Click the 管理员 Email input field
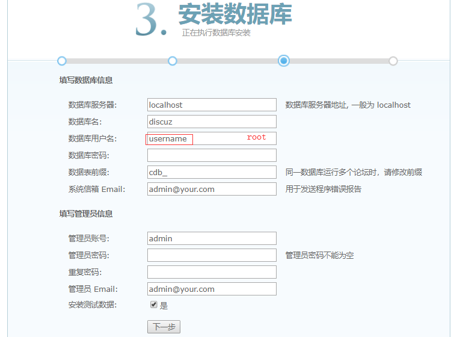This screenshot has width=460, height=337. pyautogui.click(x=212, y=289)
